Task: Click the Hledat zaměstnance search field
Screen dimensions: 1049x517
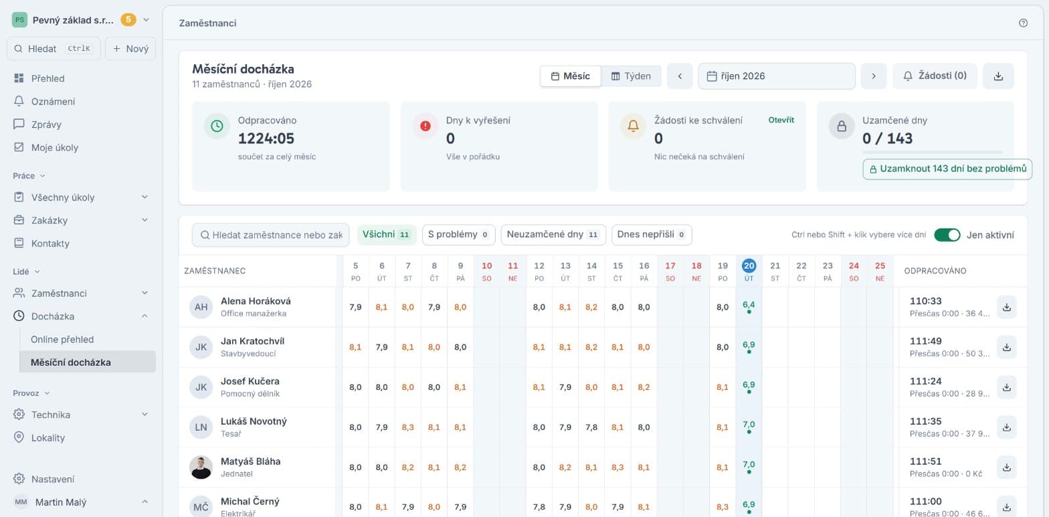Action: (x=270, y=235)
